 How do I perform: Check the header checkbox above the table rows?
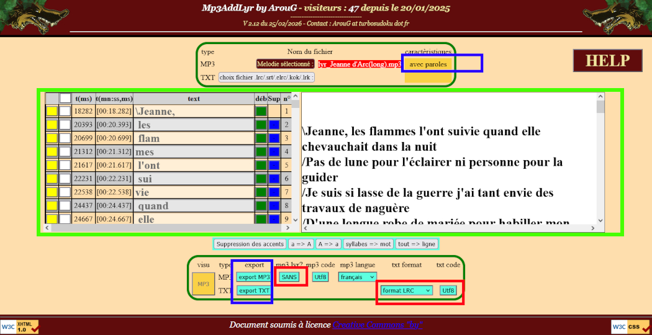[x=65, y=98]
